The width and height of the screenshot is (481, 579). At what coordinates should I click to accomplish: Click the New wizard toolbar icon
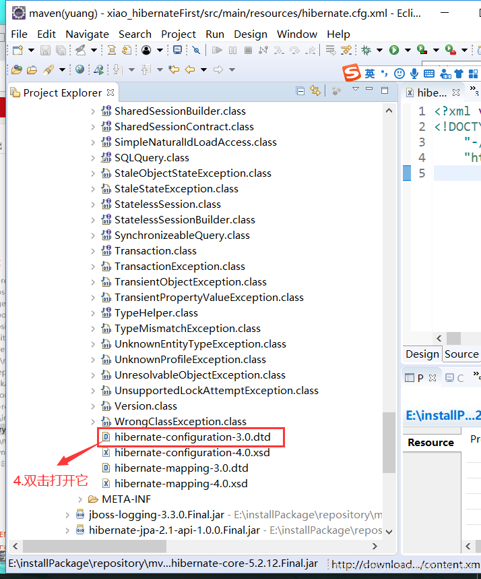[18, 50]
